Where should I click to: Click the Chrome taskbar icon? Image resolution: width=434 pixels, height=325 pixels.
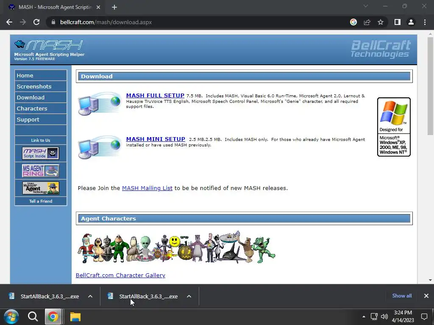[53, 317]
